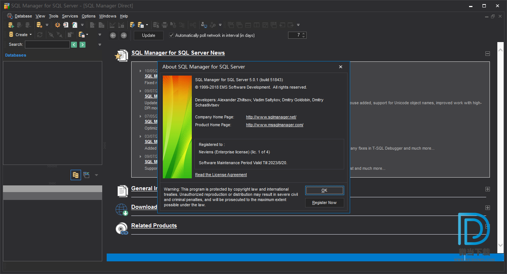Click Read the License Agreement link
507x274 pixels.
coord(221,175)
